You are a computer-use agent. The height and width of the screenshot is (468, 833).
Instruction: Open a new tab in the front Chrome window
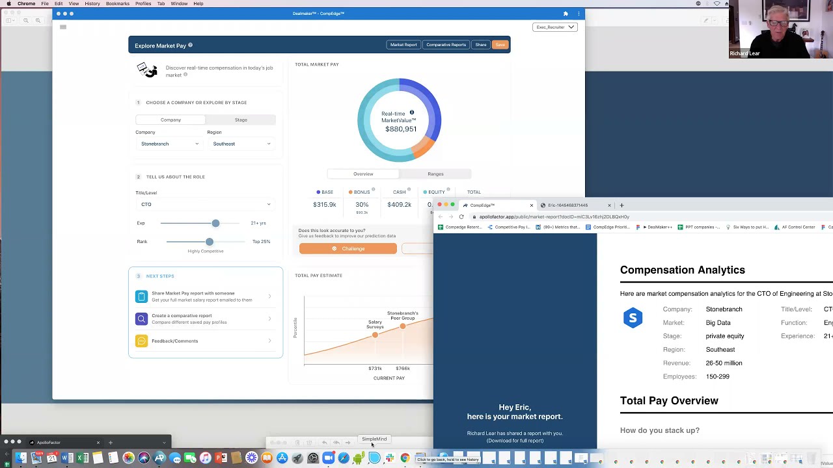(621, 205)
